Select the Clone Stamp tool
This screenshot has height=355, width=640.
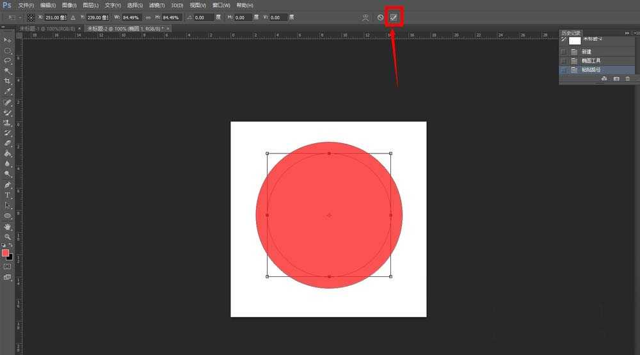click(x=7, y=123)
